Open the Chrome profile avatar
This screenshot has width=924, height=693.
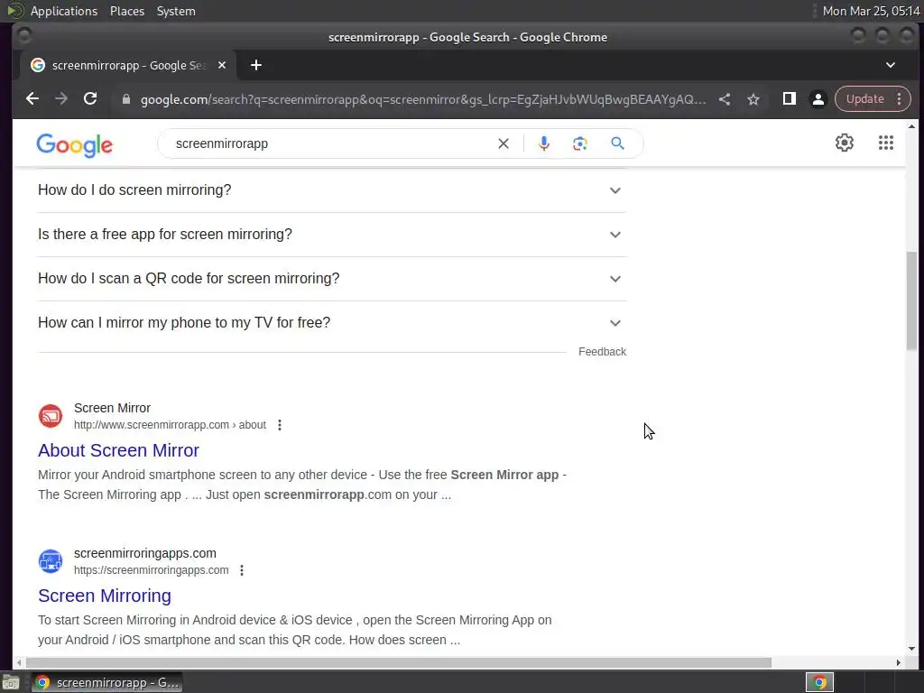[x=818, y=99]
